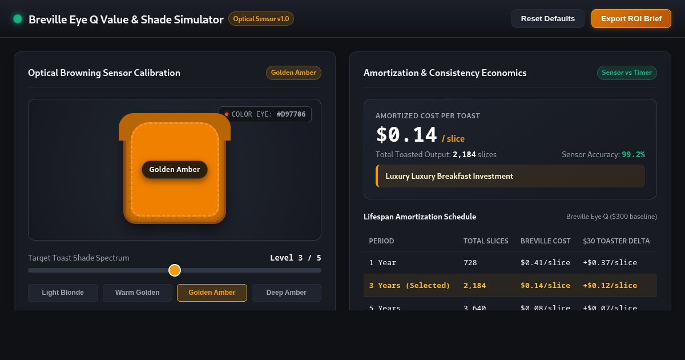Export the ROI Brief

pos(631,19)
